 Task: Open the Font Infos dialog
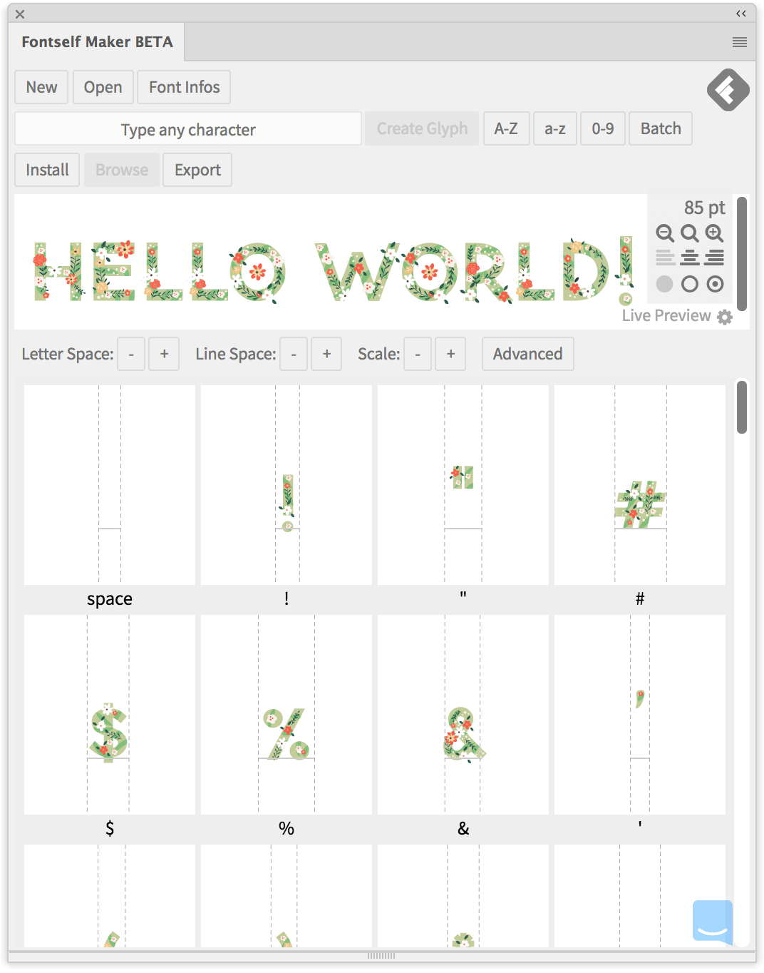pyautogui.click(x=183, y=86)
